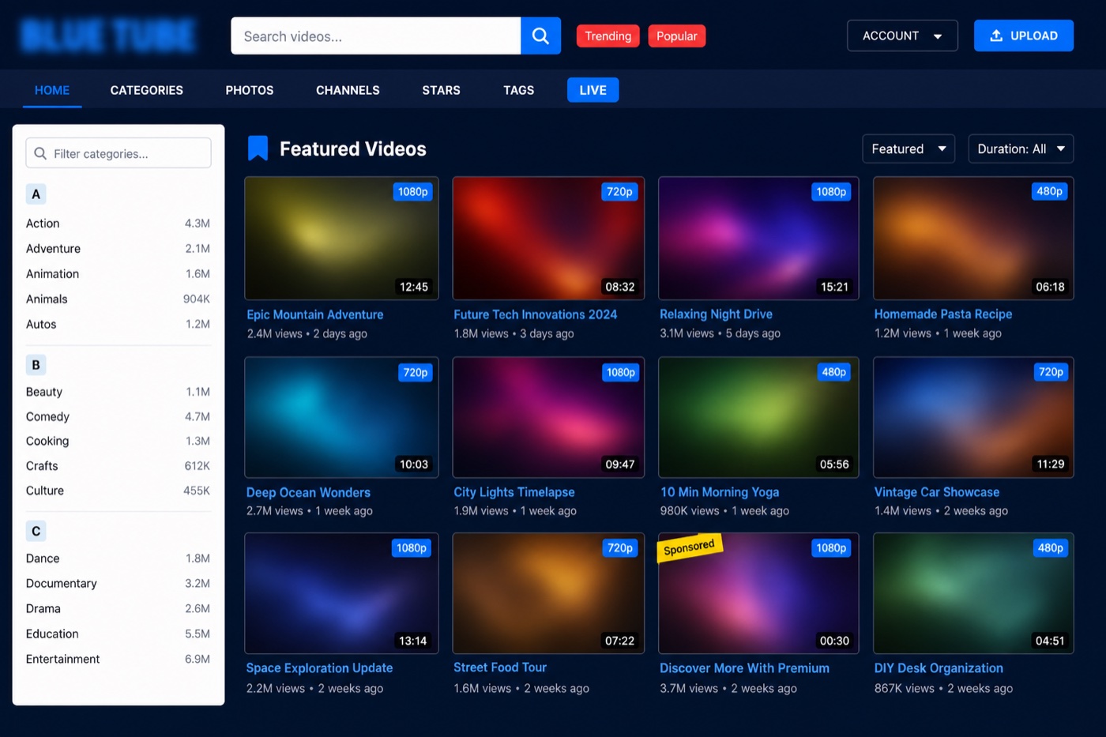Click the Live button

click(592, 90)
